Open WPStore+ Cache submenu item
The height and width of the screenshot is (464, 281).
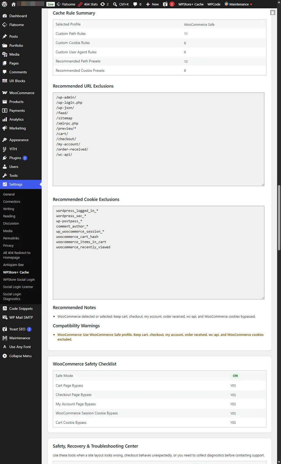[16, 272]
